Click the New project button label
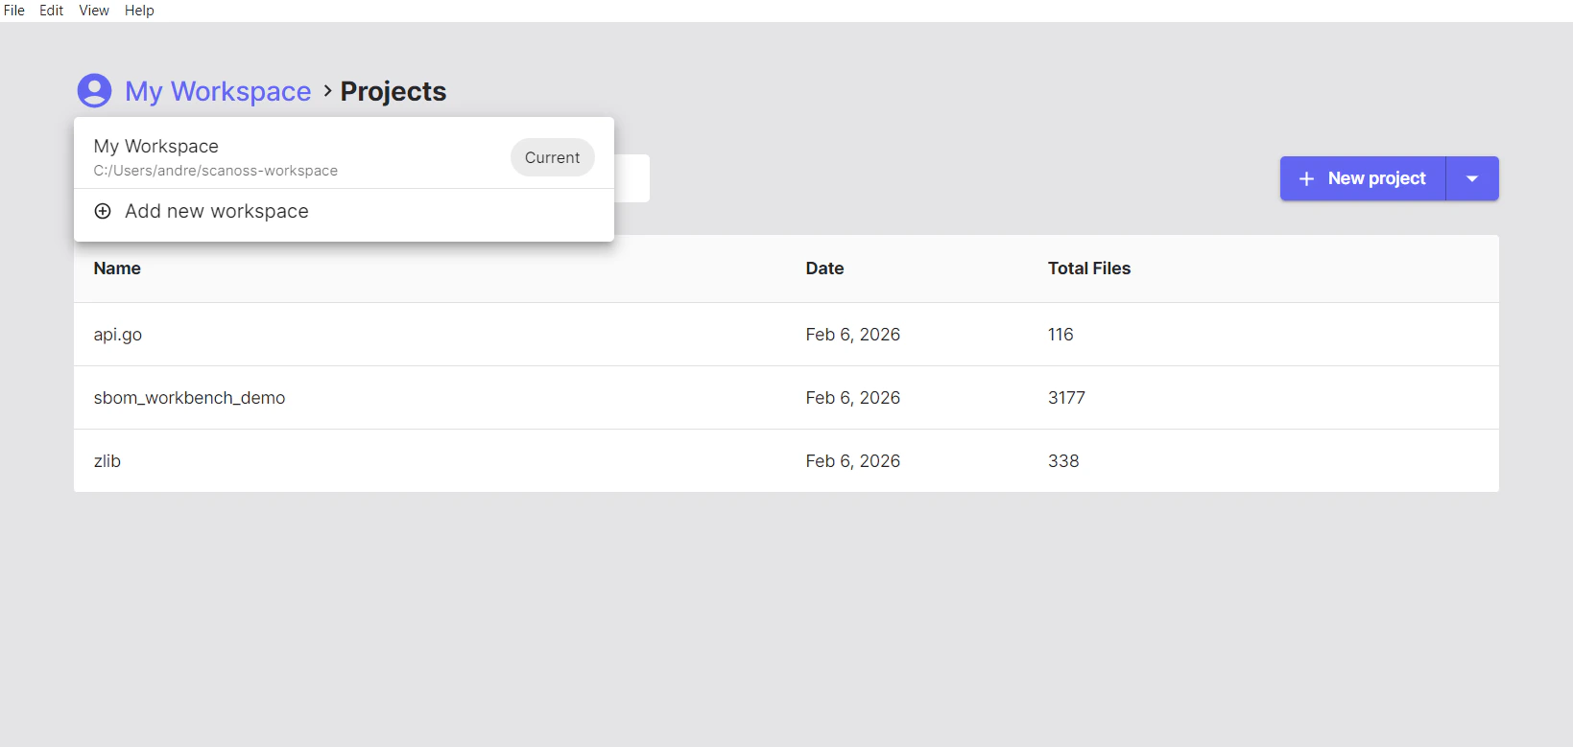This screenshot has height=747, width=1573. pyautogui.click(x=1376, y=178)
